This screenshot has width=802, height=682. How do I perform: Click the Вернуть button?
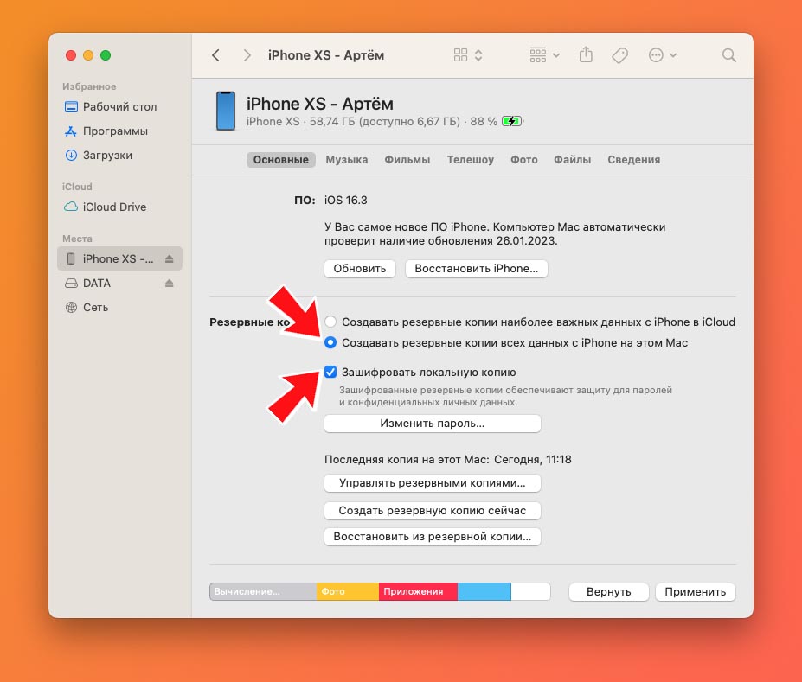[609, 592]
